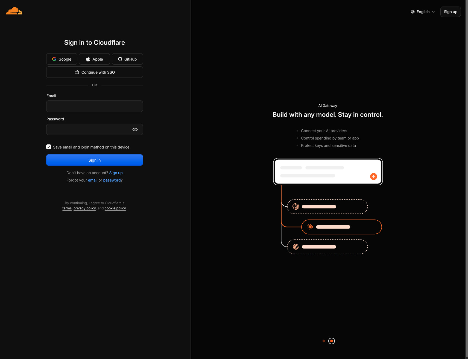Click the GitHub octocat icon

pos(120,59)
